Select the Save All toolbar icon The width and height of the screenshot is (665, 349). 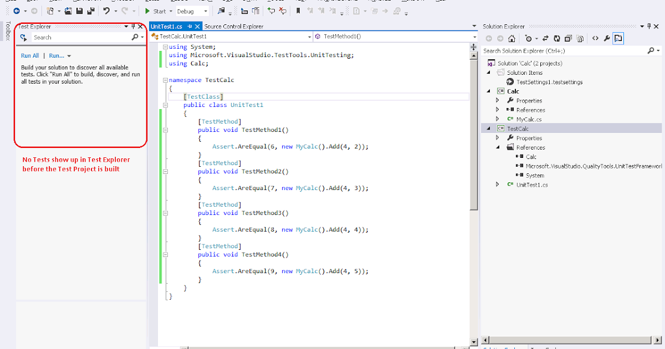coord(90,11)
